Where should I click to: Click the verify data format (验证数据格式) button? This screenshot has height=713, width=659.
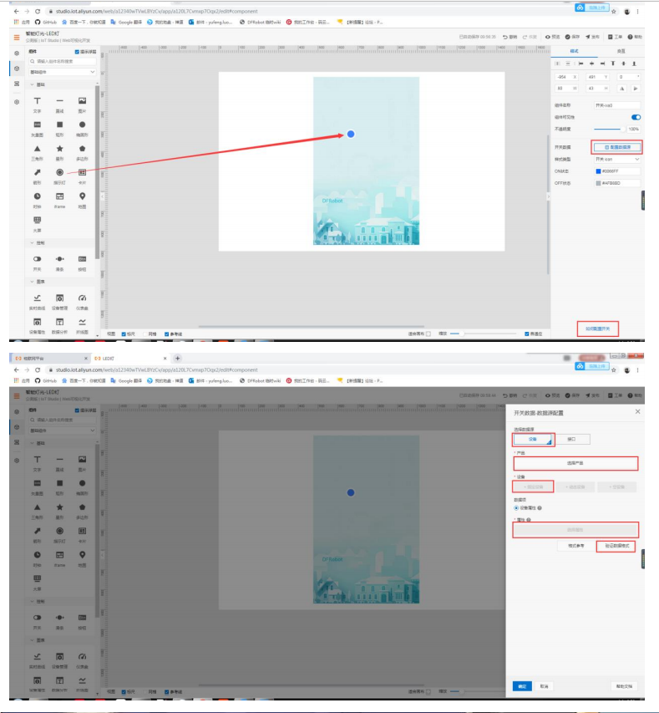click(x=616, y=546)
